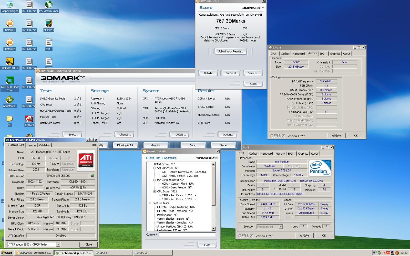
Task: Open the Start menu
Action: point(7,253)
